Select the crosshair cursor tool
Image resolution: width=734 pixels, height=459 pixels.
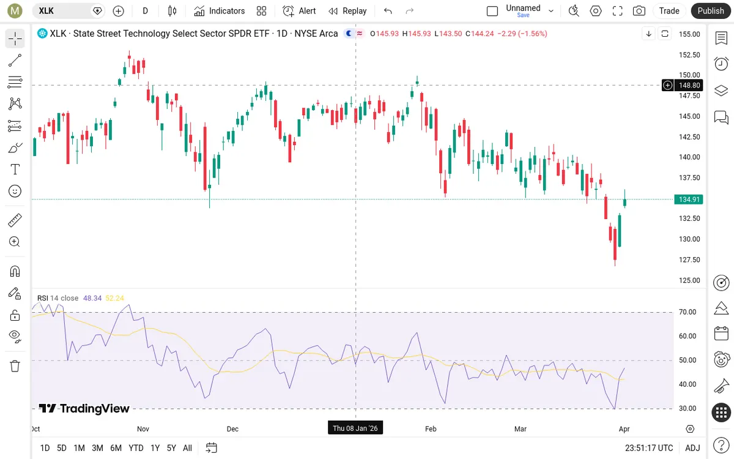tap(15, 39)
